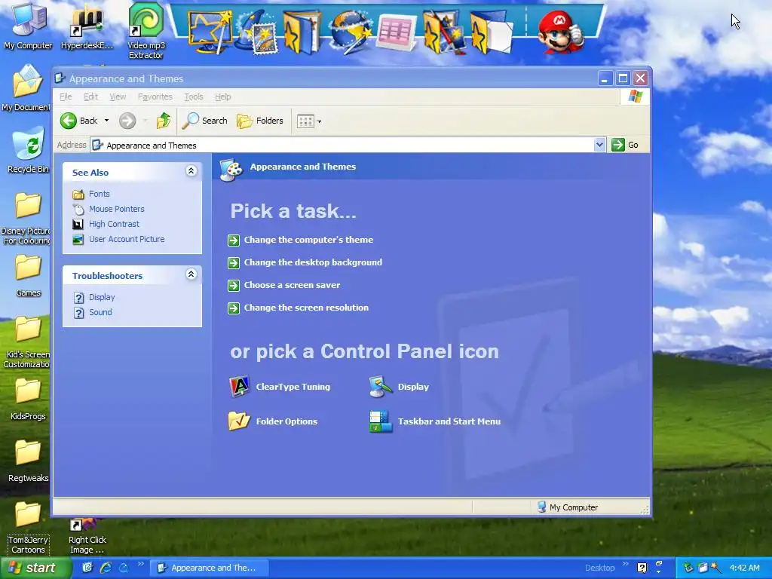Open My Computer desktop icon

click(28, 27)
